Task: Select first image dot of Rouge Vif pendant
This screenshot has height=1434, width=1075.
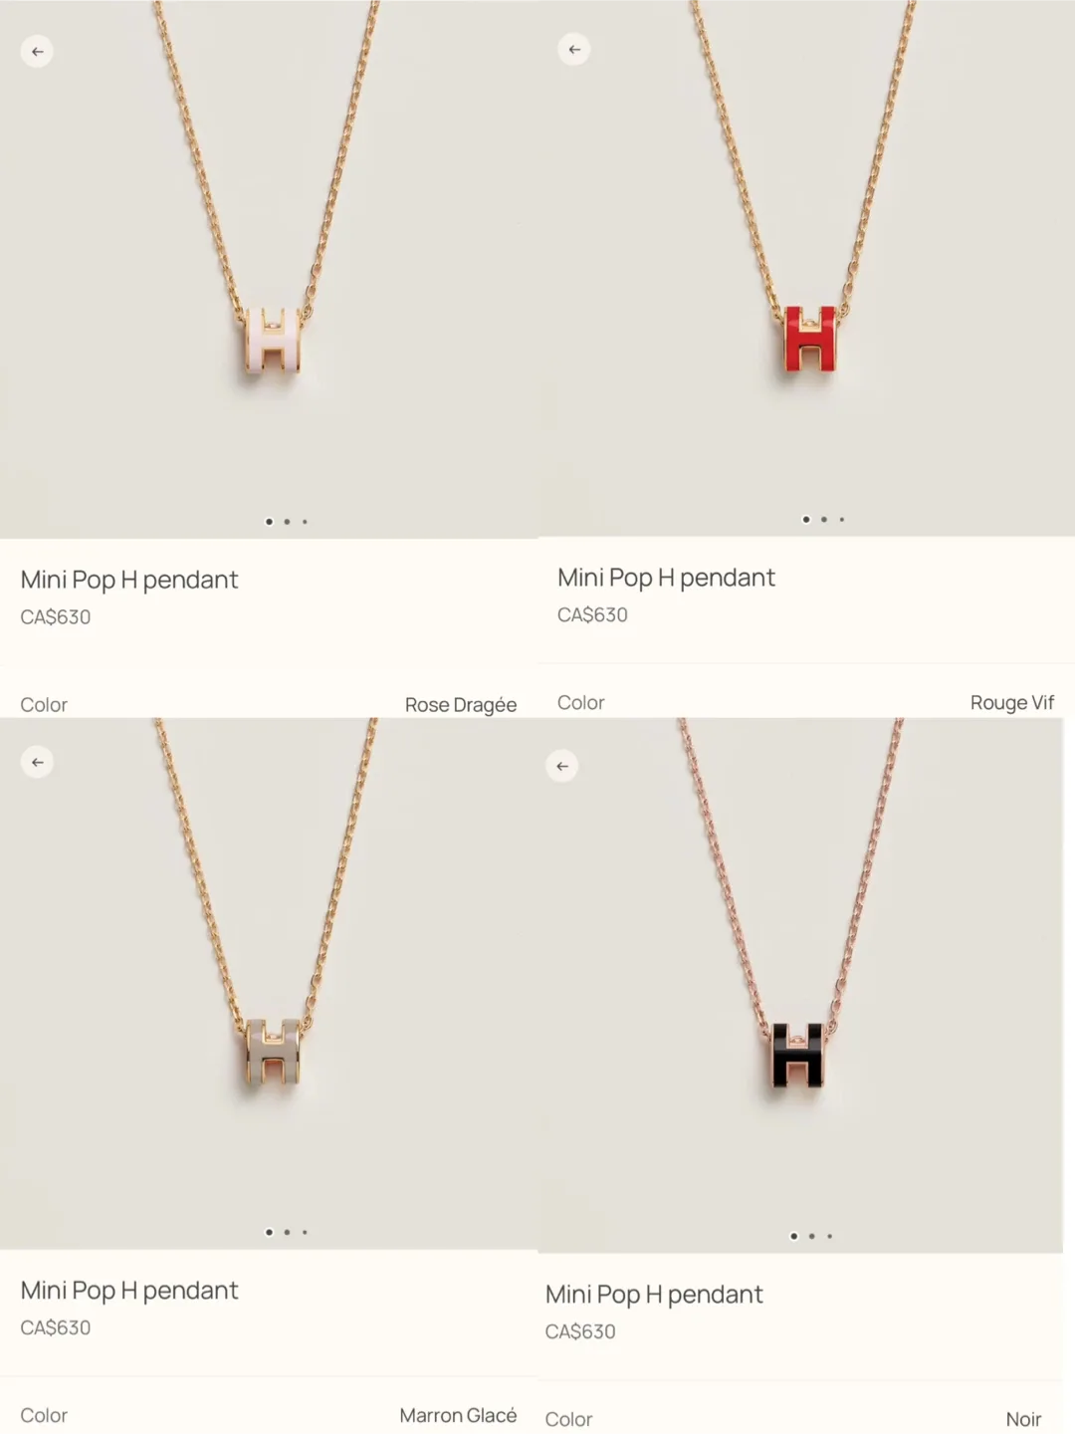Action: (806, 520)
